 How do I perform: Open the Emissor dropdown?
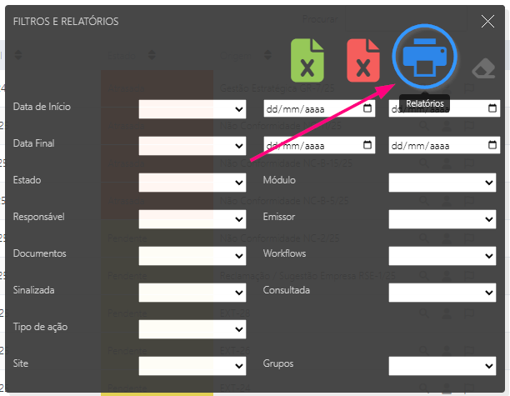(442, 219)
